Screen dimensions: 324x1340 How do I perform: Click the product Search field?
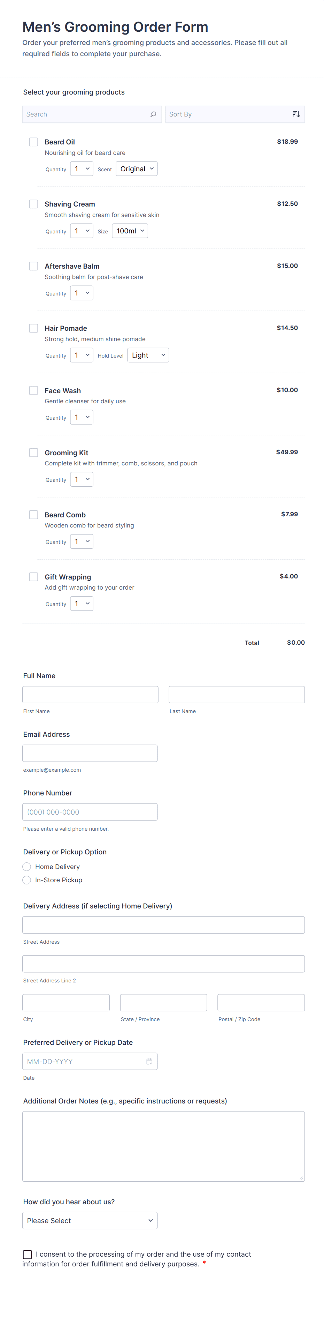tap(86, 114)
